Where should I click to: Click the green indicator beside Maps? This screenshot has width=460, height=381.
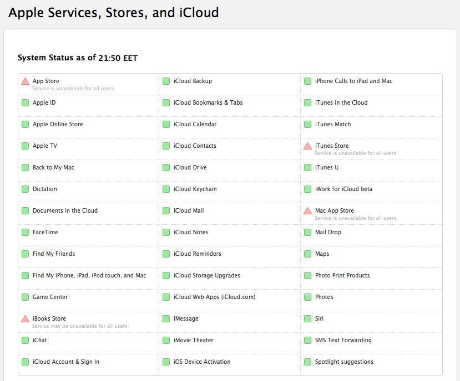point(307,254)
